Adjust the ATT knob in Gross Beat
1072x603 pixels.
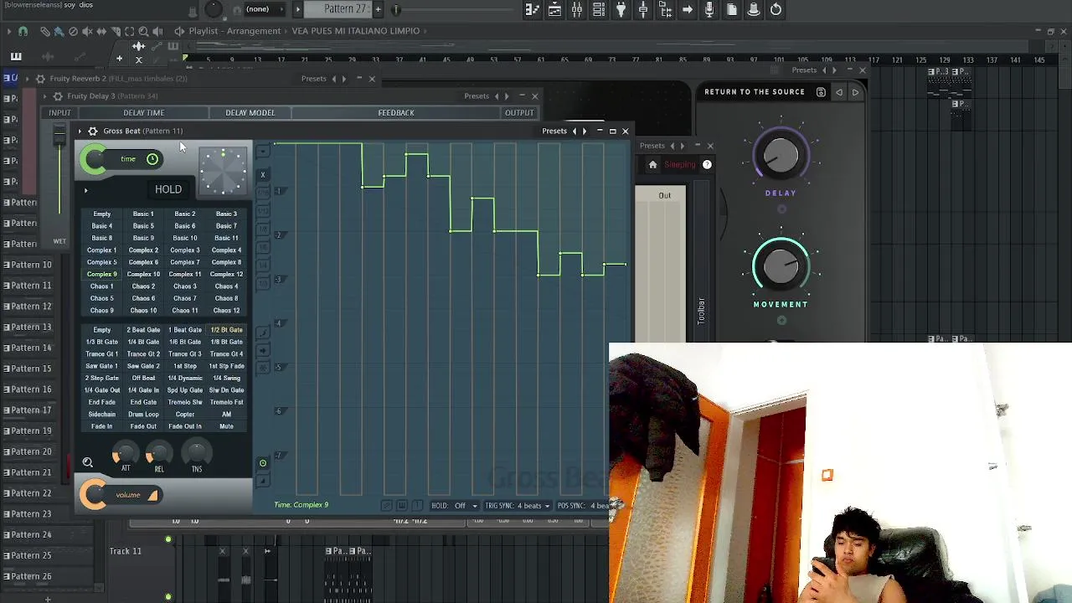tap(124, 453)
